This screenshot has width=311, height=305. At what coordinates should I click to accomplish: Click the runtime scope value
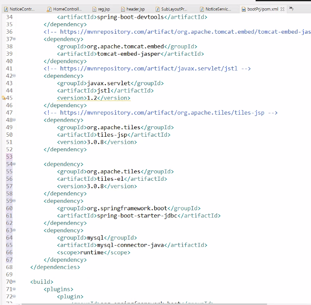(x=92, y=253)
